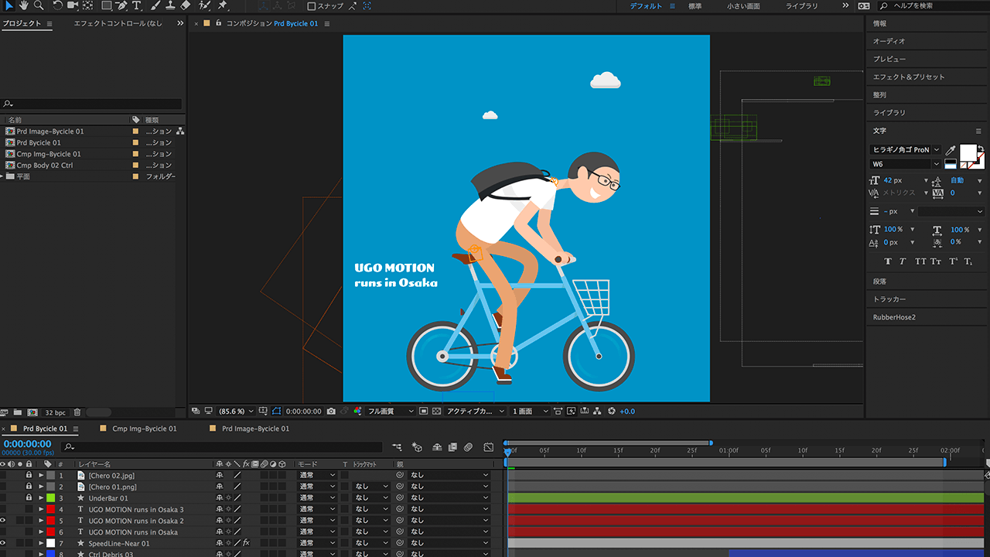Select the Puppet Pin tool
This screenshot has width=990, height=557.
[223, 5]
